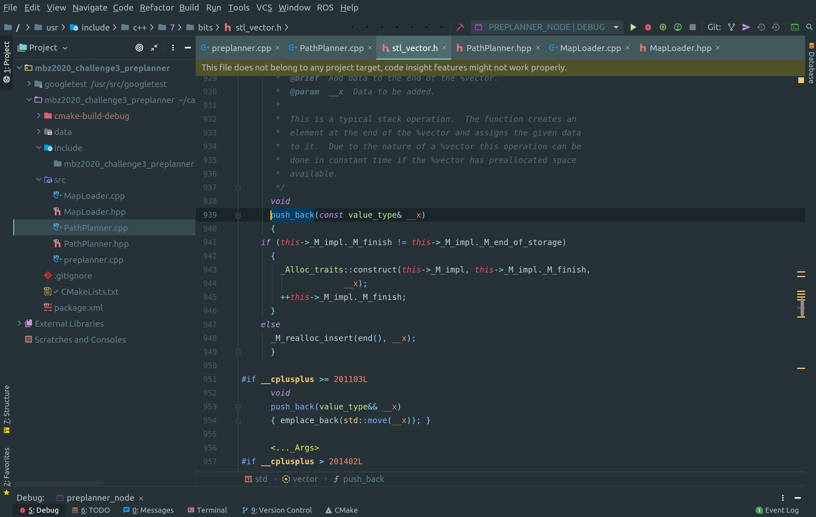816x517 pixels.
Task: Click the Build hammer icon
Action: point(460,27)
